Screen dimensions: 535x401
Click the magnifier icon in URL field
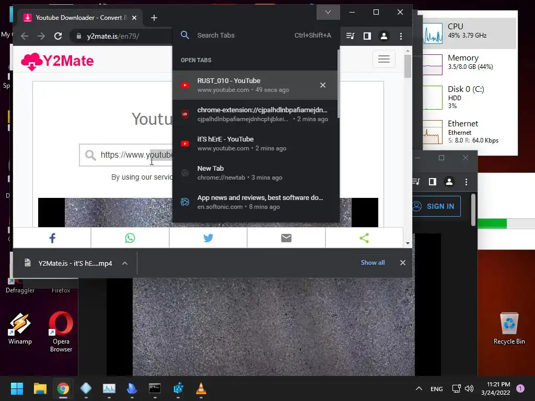[x=90, y=155]
